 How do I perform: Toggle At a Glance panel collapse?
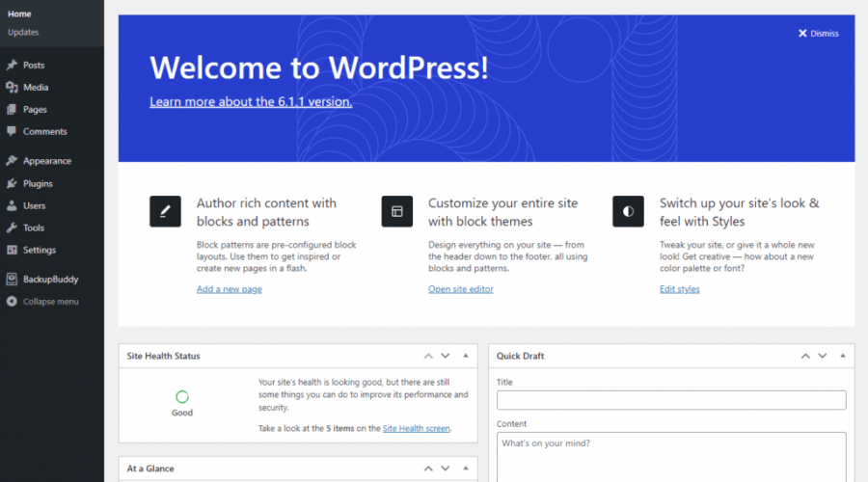coord(466,469)
